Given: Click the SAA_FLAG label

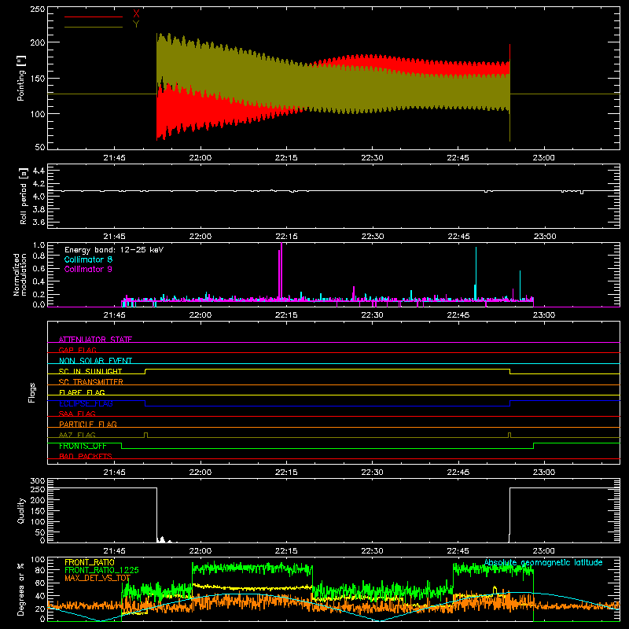Looking at the screenshot, I should coord(77,414).
